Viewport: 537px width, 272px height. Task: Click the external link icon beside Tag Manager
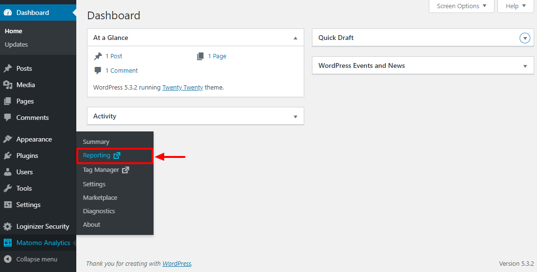(x=126, y=169)
